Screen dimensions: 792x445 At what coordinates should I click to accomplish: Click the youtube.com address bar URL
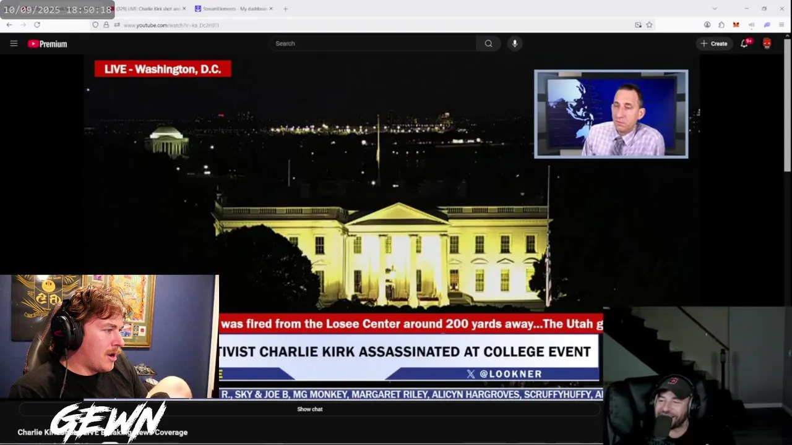[x=171, y=25]
